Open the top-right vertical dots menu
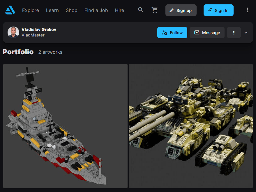This screenshot has height=192, width=256. [x=247, y=10]
